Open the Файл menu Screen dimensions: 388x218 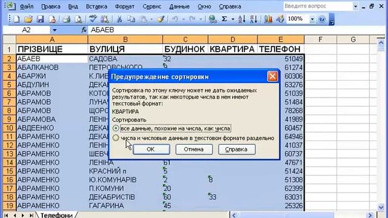point(27,7)
